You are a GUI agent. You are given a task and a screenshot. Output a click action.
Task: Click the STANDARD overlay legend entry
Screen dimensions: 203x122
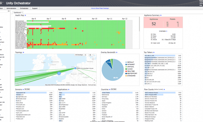click(x=130, y=76)
